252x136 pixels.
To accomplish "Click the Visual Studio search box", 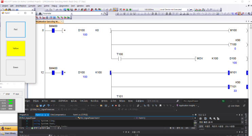I will coord(163,101).
